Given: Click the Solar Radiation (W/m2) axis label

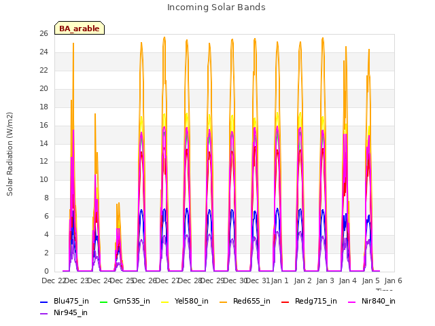Looking at the screenshot, I should [x=10, y=154].
